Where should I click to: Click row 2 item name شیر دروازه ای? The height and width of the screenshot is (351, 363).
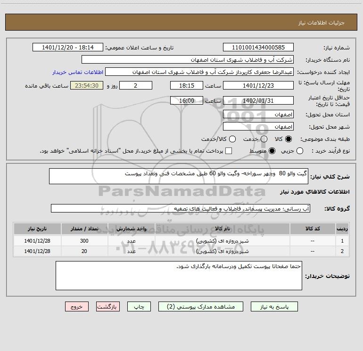[x=222, y=251]
